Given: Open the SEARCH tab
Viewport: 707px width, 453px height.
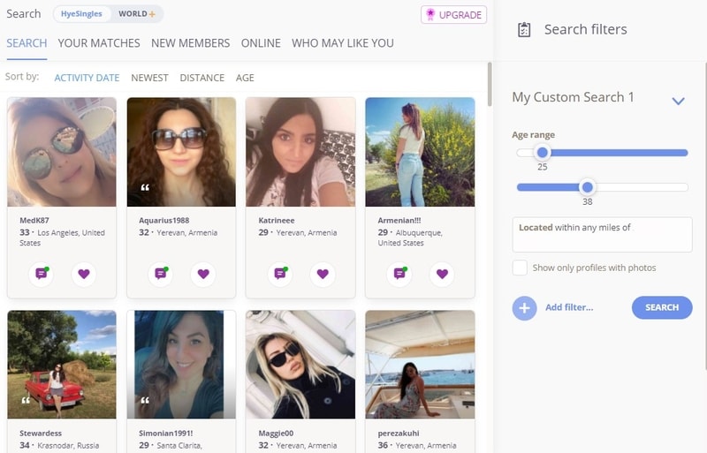Looking at the screenshot, I should 27,43.
